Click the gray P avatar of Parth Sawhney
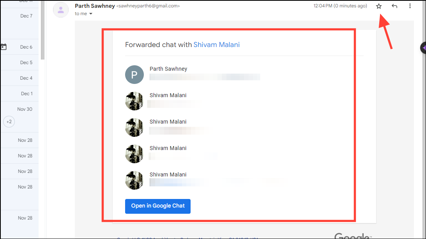 [134, 75]
